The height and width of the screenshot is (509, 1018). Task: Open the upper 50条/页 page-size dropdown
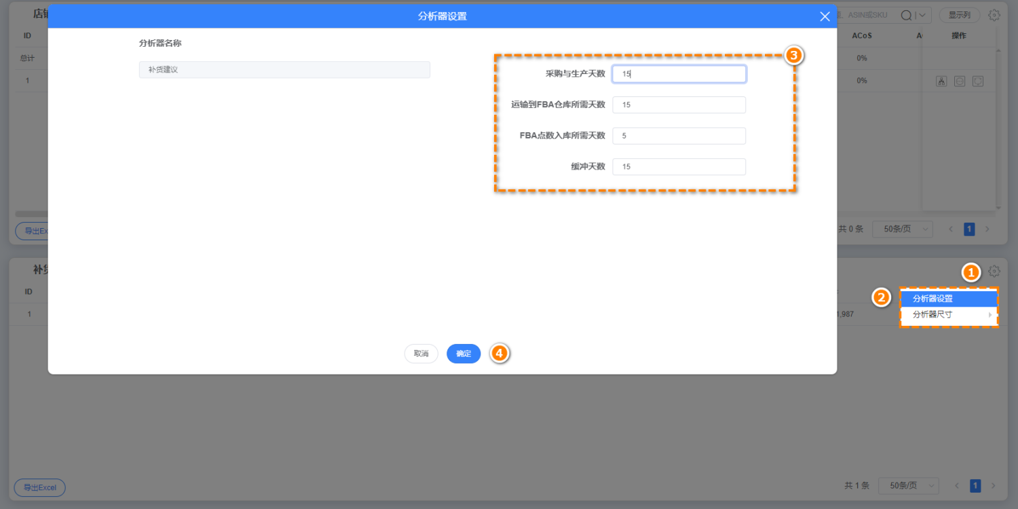pos(903,229)
